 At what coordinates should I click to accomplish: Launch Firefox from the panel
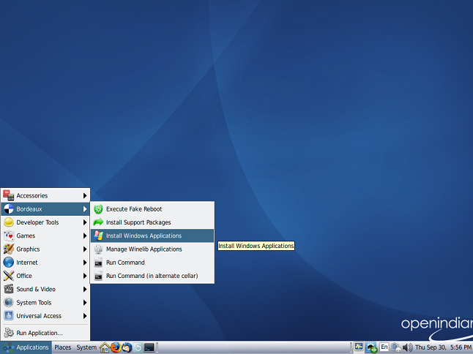pos(116,347)
